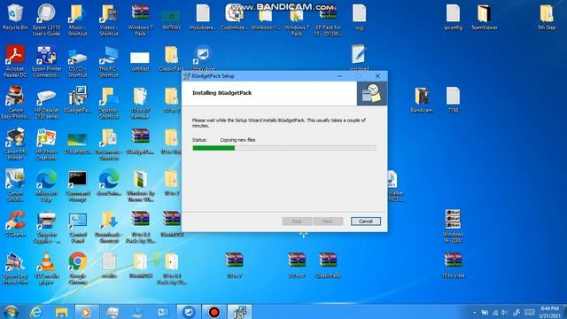567x319 pixels.
Task: Open the Windows 9x-2000 icon
Action: click(x=453, y=225)
